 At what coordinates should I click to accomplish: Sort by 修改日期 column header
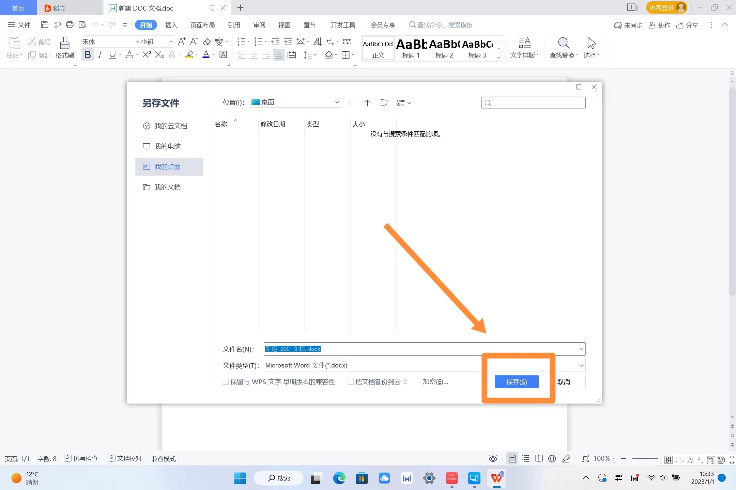pos(273,124)
